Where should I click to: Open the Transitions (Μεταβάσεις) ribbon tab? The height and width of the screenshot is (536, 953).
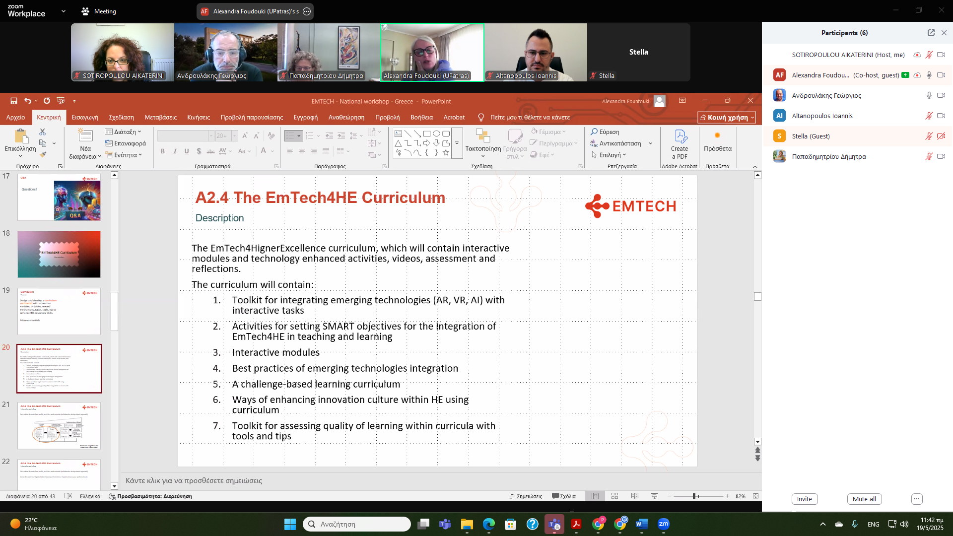pyautogui.click(x=160, y=118)
